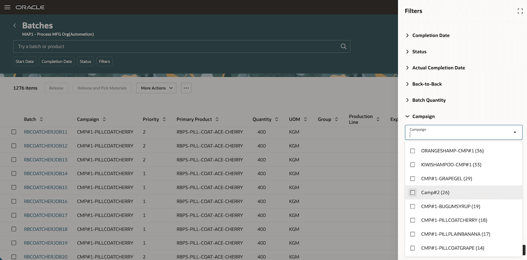Open the ellipsis overflow menu in toolbar

pyautogui.click(x=186, y=88)
